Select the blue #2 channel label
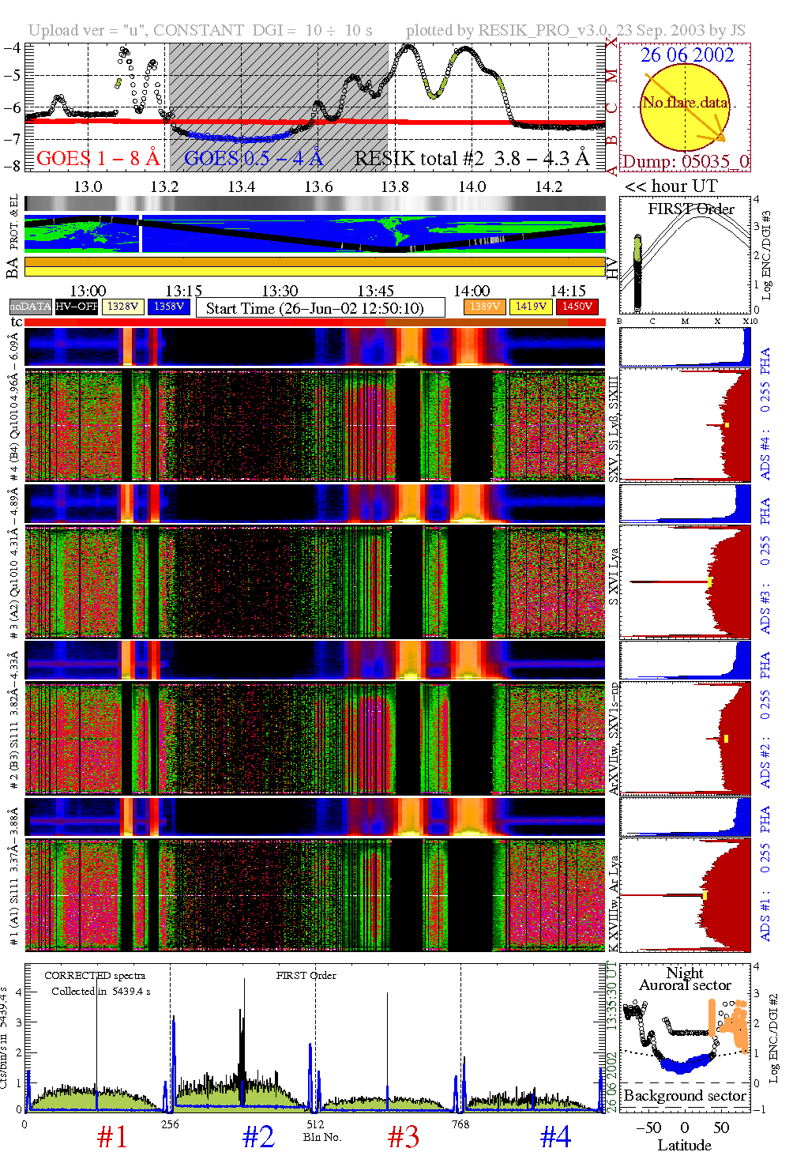Screen dimensions: 793x1167 click(x=258, y=1137)
